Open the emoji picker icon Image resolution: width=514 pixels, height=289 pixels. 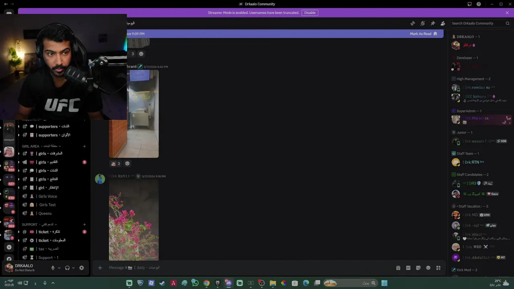coord(428,268)
